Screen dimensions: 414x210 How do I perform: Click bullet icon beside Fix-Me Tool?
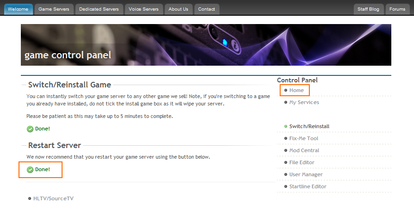(x=286, y=138)
